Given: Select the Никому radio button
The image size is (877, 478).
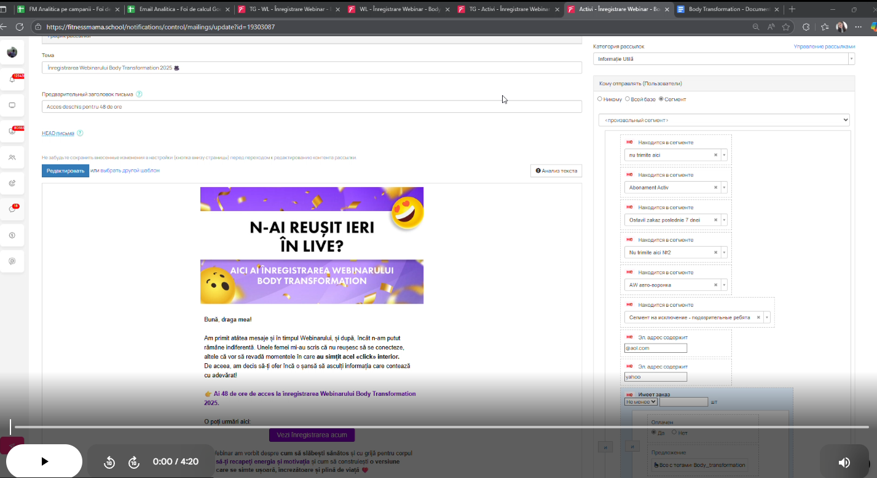Looking at the screenshot, I should point(599,99).
